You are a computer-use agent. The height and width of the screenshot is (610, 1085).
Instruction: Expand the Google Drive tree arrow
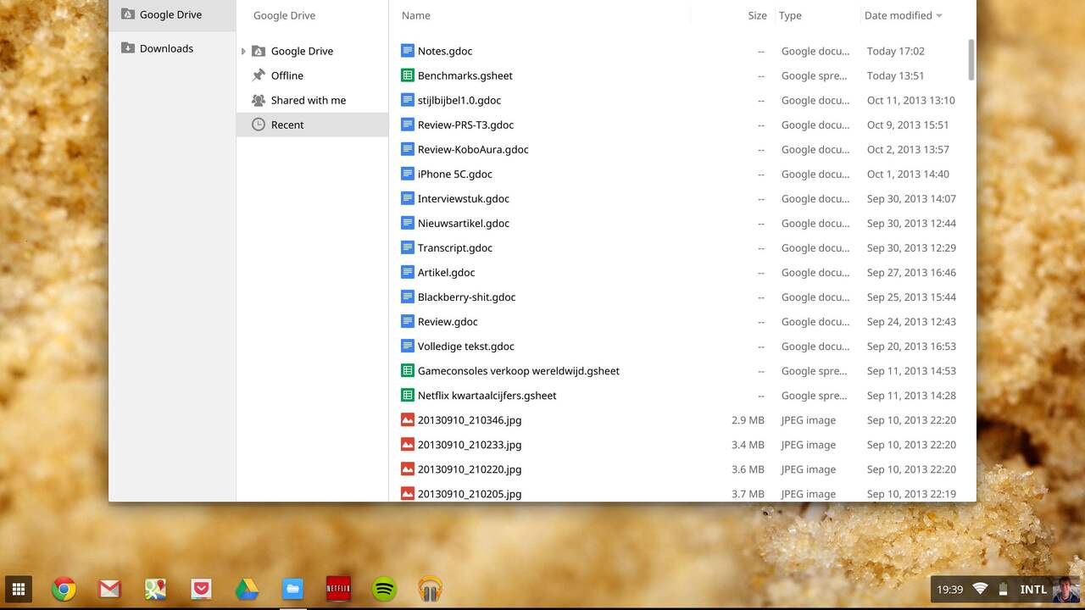pyautogui.click(x=243, y=51)
